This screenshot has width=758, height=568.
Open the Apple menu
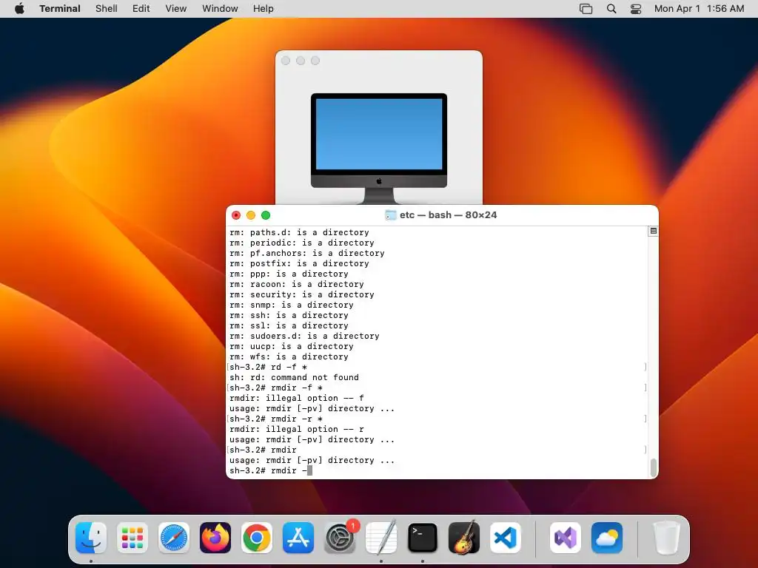tap(19, 9)
